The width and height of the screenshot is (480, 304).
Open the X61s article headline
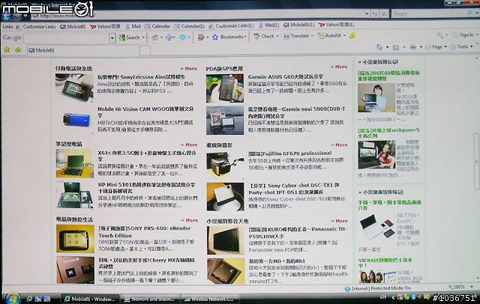click(147, 156)
